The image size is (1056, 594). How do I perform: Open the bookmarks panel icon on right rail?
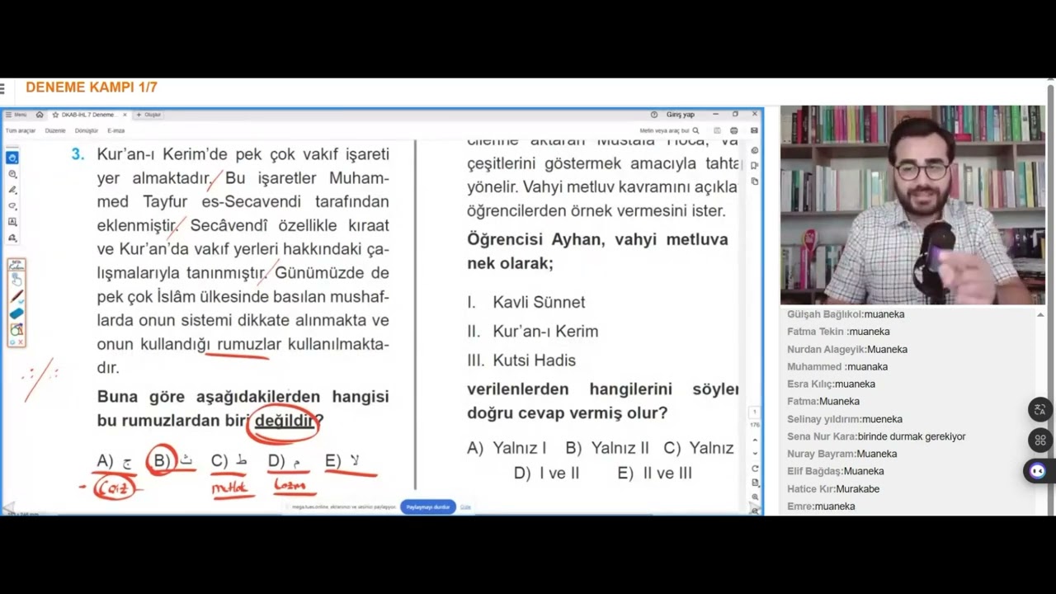coord(755,166)
